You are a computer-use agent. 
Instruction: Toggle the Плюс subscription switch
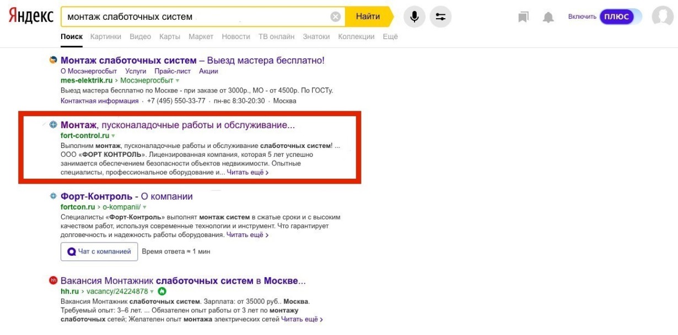click(621, 17)
